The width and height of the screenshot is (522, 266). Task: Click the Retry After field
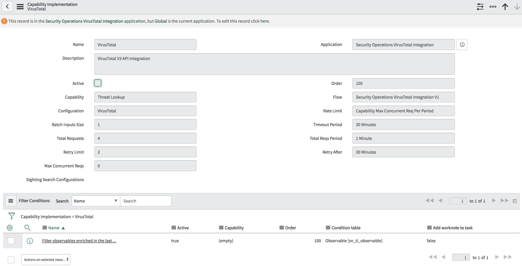click(x=403, y=152)
